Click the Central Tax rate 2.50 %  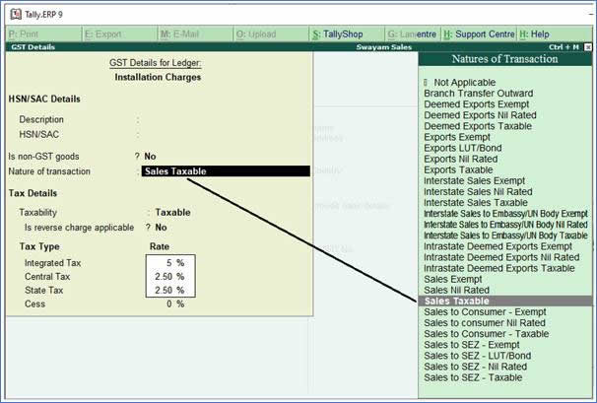169,277
